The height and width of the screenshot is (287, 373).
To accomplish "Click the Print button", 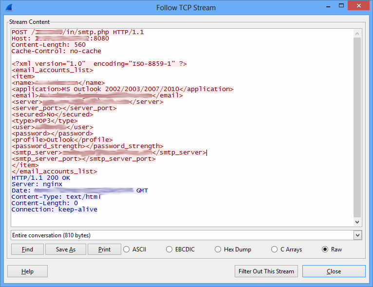I will tap(104, 249).
